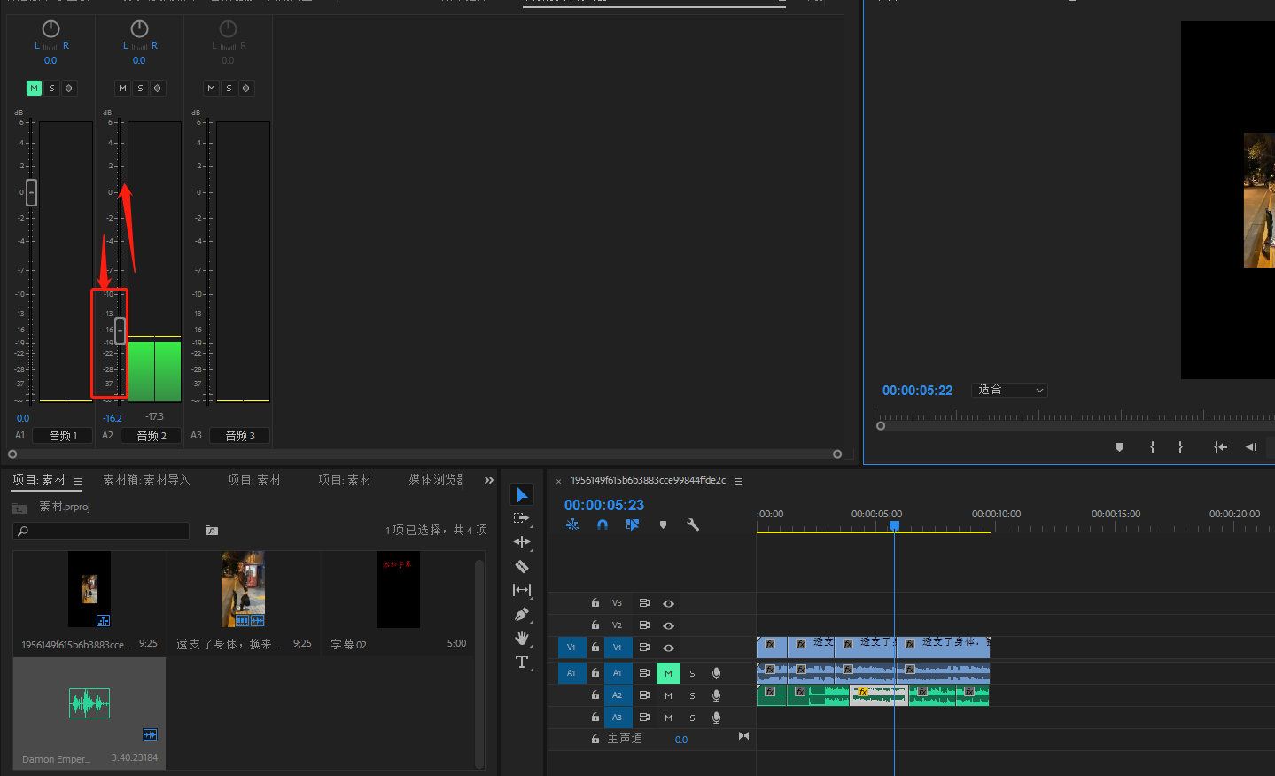The height and width of the screenshot is (776, 1275).
Task: Open timeline wrench display settings
Action: (x=693, y=524)
